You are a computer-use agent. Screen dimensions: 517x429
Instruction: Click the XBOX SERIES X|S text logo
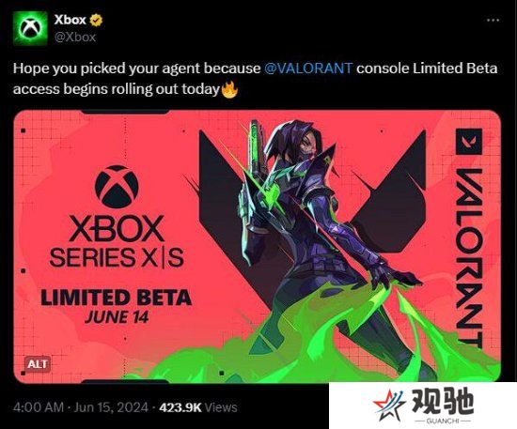click(x=117, y=241)
